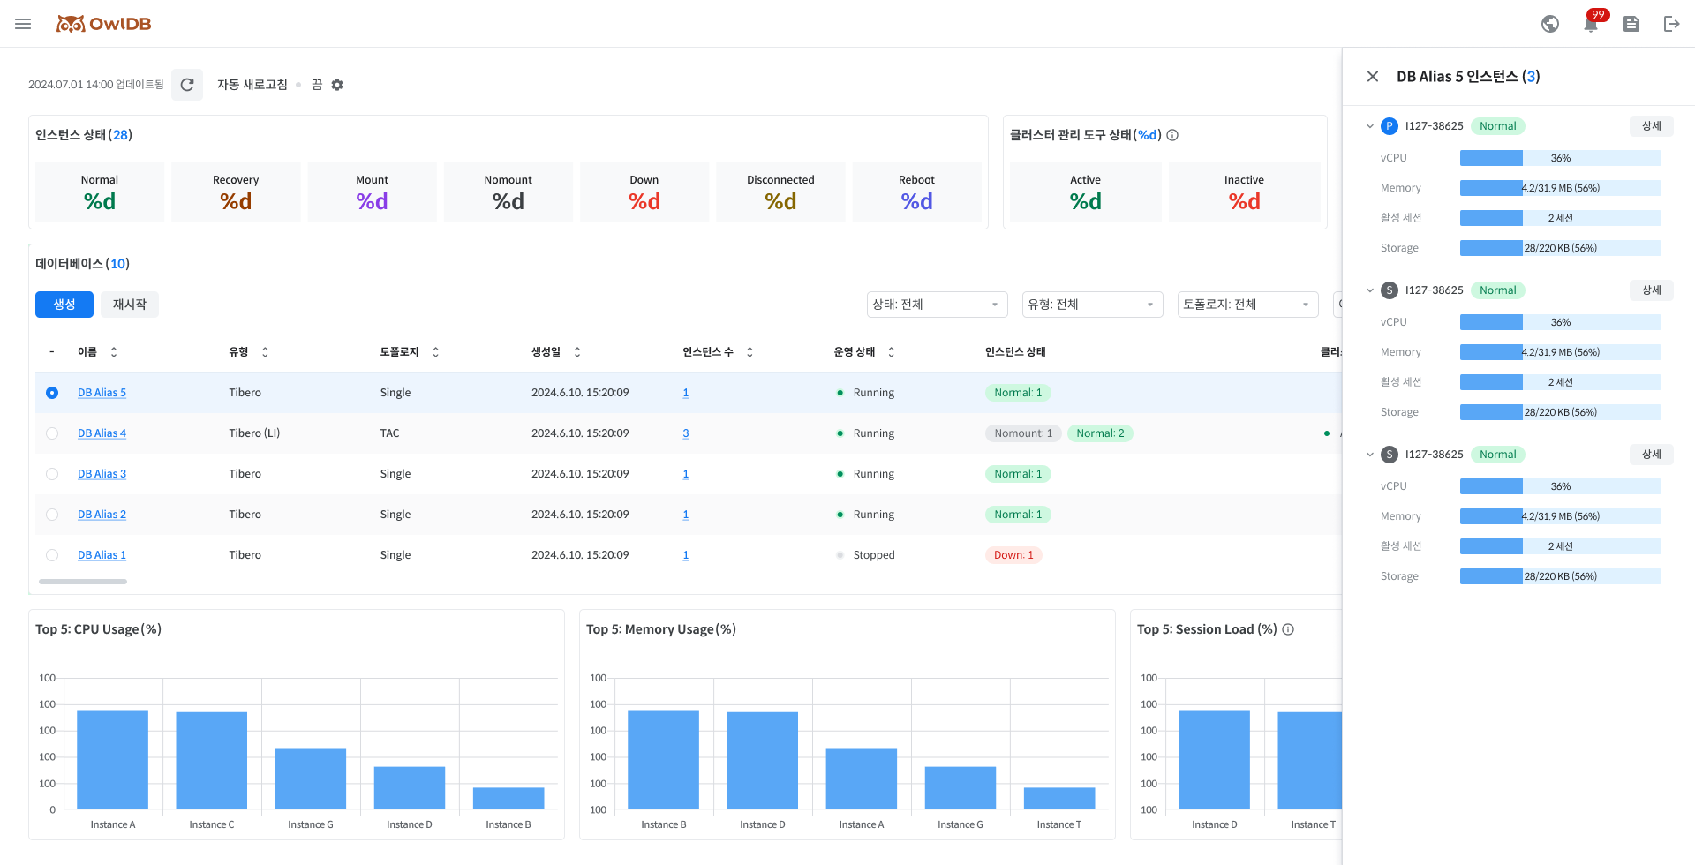
Task: Refresh the dashboard data
Action: coord(187,85)
